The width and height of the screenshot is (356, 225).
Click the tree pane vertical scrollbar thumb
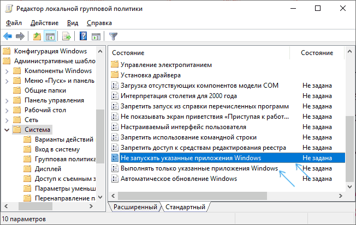pyautogui.click(x=100, y=136)
